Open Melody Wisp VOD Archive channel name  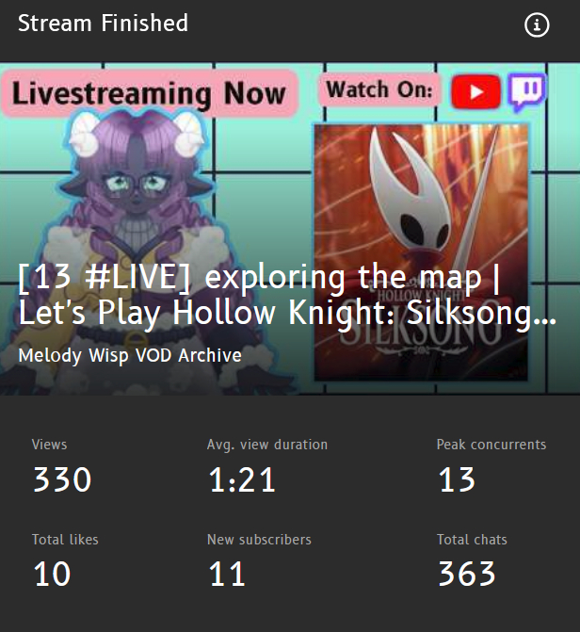click(x=130, y=355)
